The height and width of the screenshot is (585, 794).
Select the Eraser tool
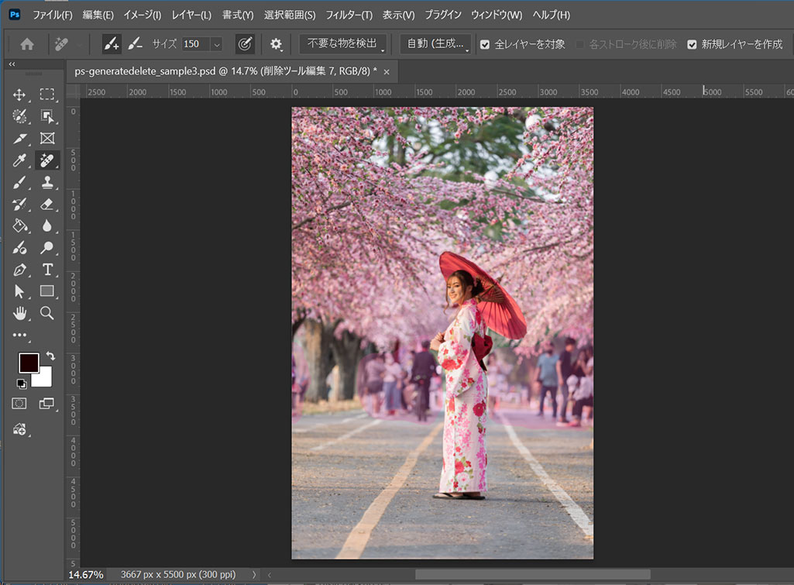point(47,204)
